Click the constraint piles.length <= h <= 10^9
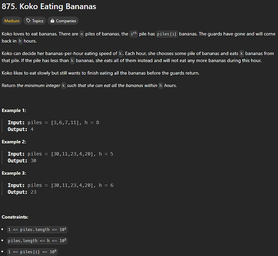Image resolution: width=278 pixels, height=256 pixels. [37, 240]
